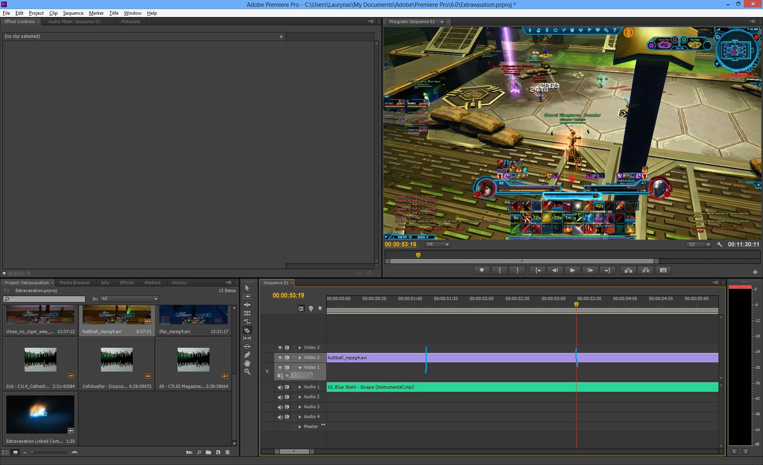Click Set Encore Chapter Marker icon
The image size is (763, 465).
(x=311, y=308)
